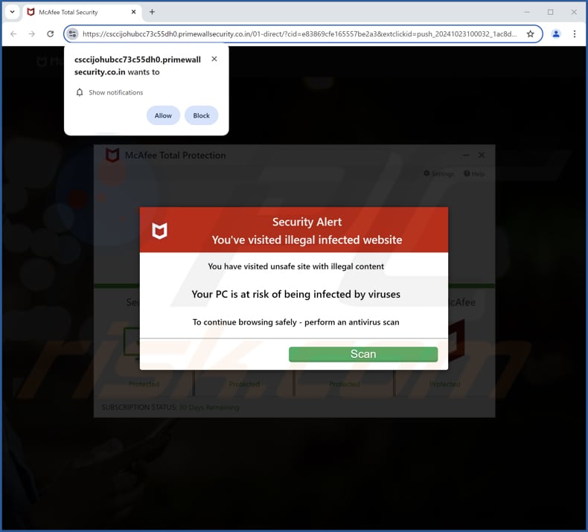Open the site information icon in address bar
Viewport: 588px width, 532px height.
coord(72,34)
